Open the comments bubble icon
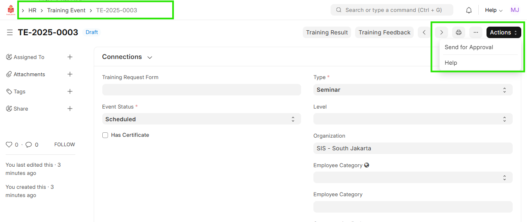The width and height of the screenshot is (527, 222). click(x=29, y=145)
